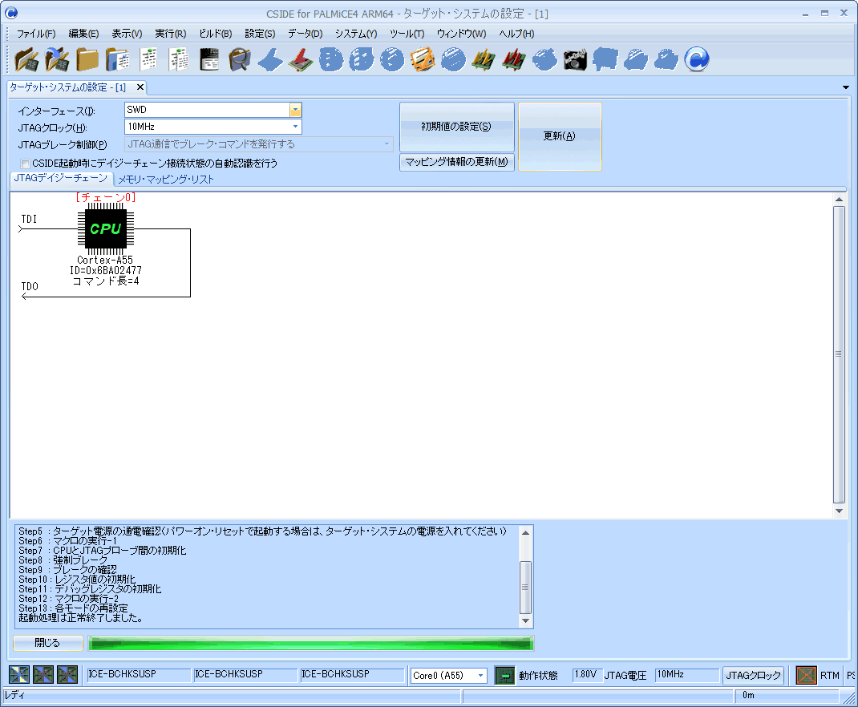858x707 pixels.
Task: Open the 編集(E) menu
Action: 83,34
